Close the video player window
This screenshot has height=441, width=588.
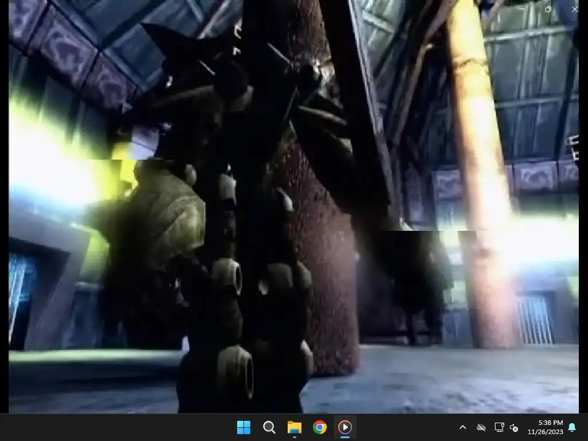point(574,9)
